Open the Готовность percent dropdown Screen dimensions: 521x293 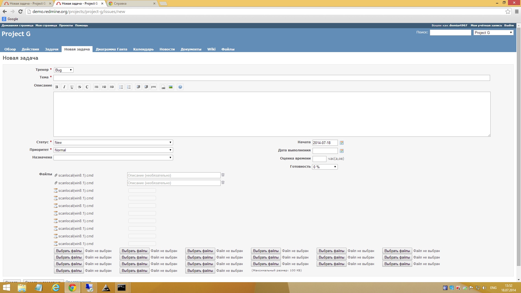pos(325,167)
